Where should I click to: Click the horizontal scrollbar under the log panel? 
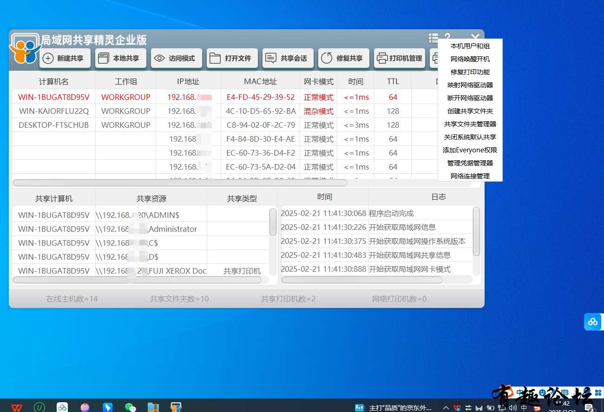click(362, 280)
